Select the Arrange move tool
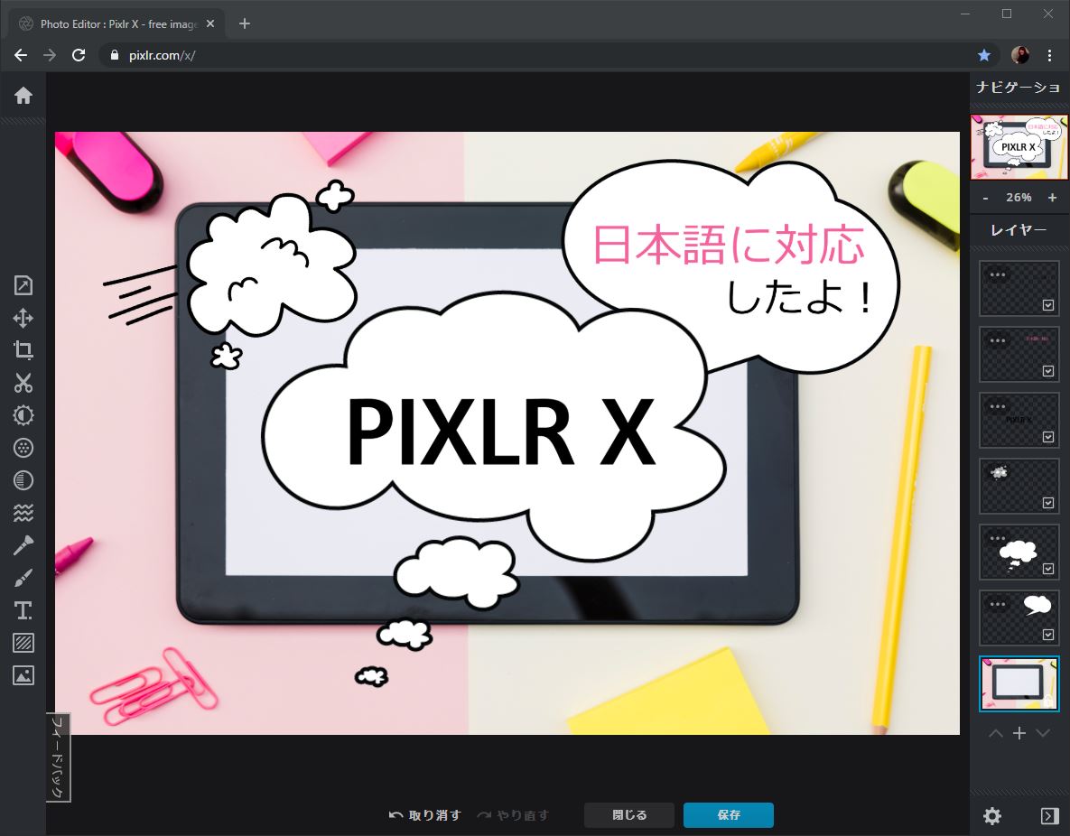 (x=23, y=318)
